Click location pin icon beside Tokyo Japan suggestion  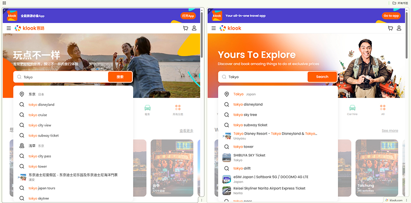[x=226, y=94]
